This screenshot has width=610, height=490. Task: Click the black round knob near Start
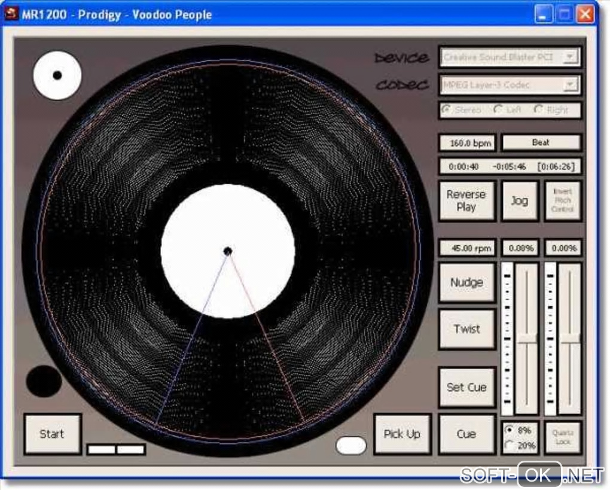point(44,381)
